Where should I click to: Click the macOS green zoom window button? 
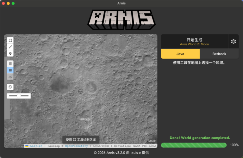click(x=13, y=3)
